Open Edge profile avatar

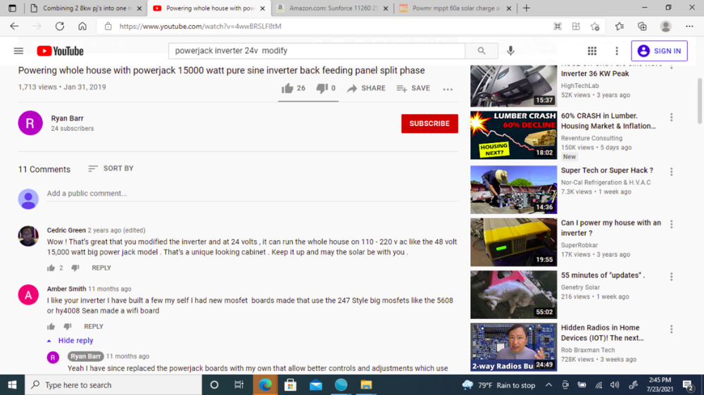pyautogui.click(x=665, y=27)
